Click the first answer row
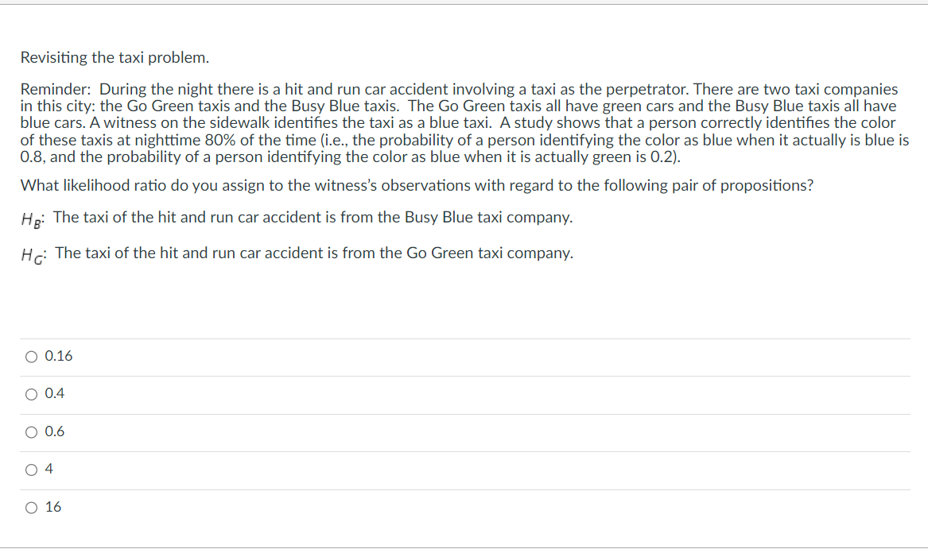928x549 pixels. (x=318, y=356)
